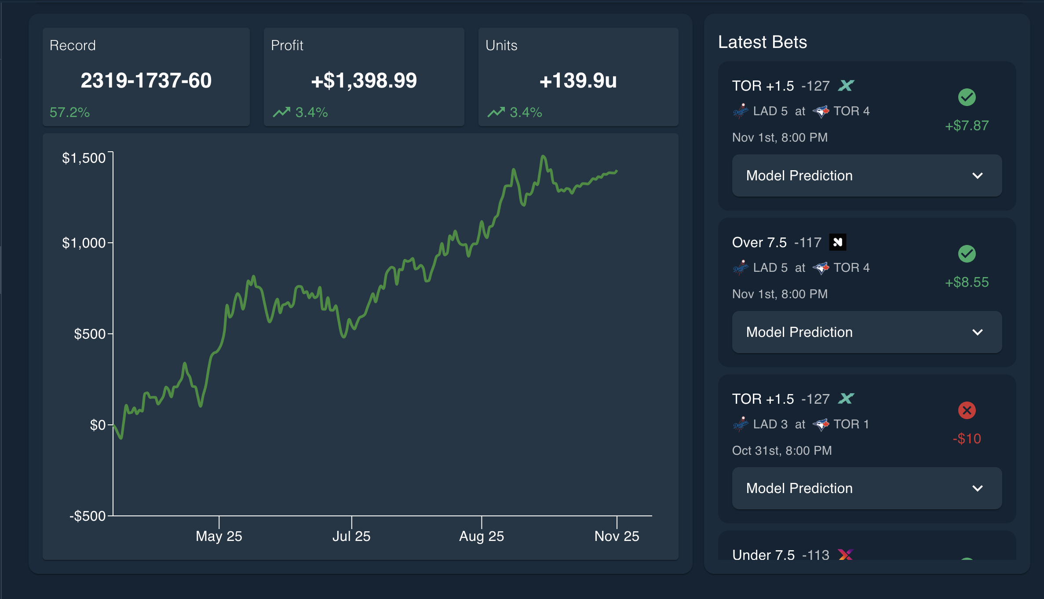This screenshot has height=599, width=1044.
Task: Click the red loss icon above -$10
Action: coord(967,410)
